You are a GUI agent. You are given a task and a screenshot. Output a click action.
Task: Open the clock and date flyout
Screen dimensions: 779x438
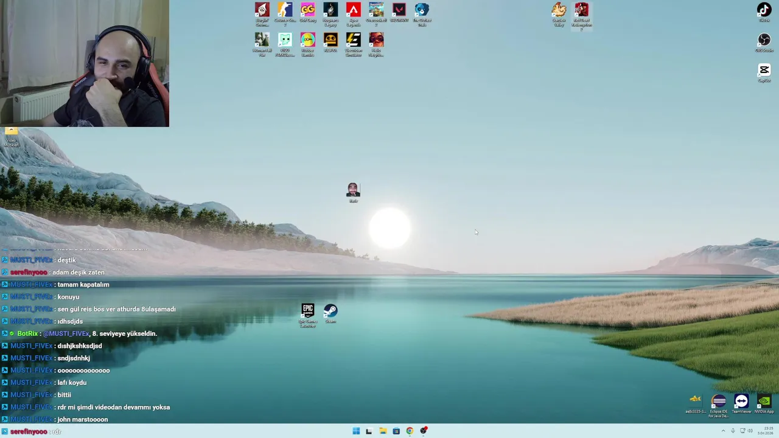click(x=765, y=431)
